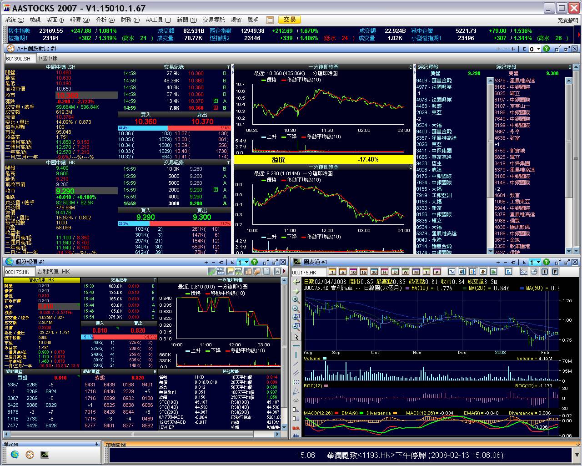Open the 交易委託 menu item

click(214, 20)
